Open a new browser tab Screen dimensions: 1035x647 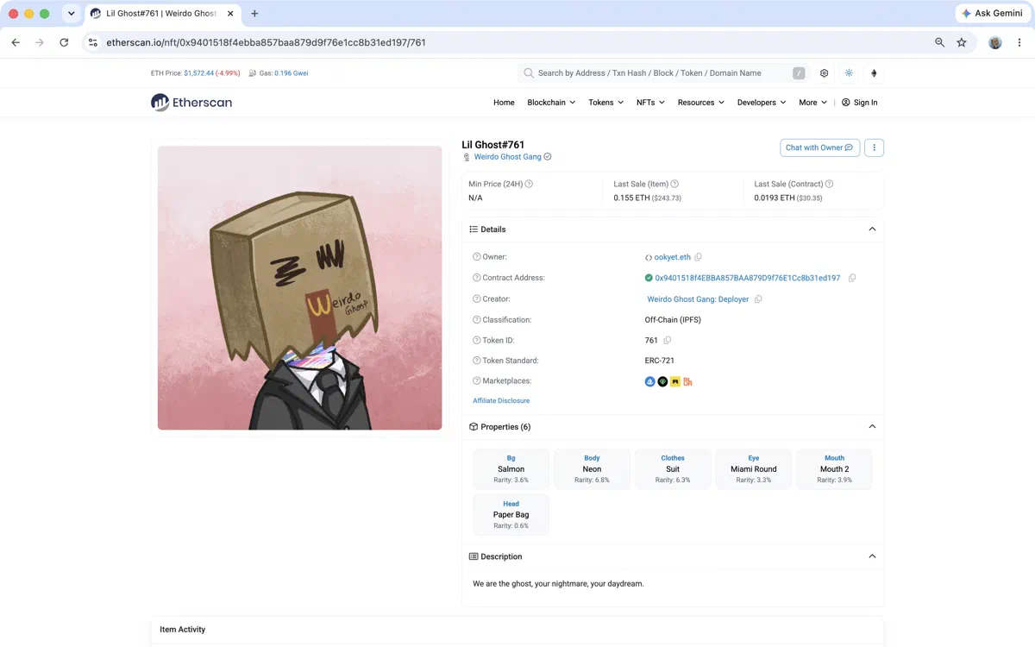click(x=254, y=14)
